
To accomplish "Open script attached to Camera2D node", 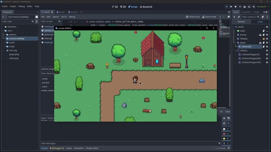I will [x=263, y=46].
